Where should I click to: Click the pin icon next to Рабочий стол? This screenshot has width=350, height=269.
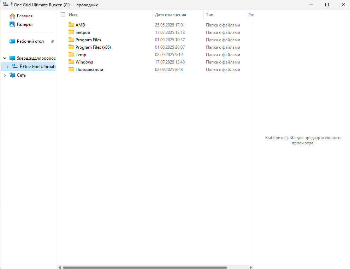coord(53,41)
